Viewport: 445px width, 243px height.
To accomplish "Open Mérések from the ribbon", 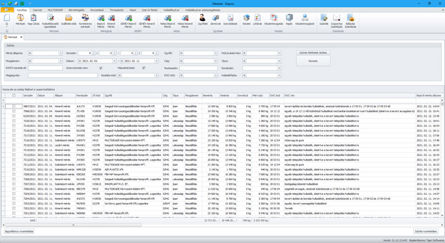I will click(20, 20).
